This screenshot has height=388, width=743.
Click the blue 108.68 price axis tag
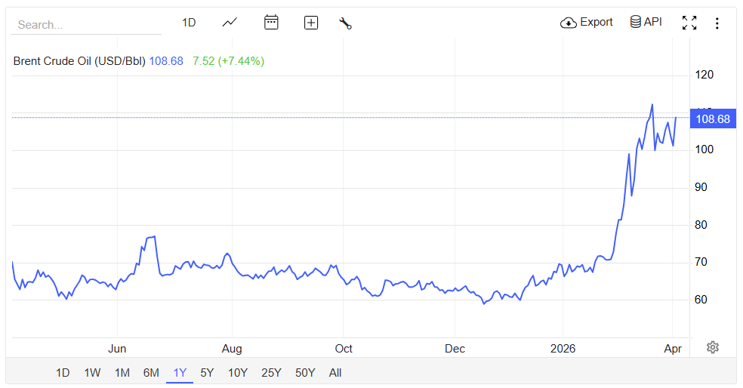(x=713, y=119)
